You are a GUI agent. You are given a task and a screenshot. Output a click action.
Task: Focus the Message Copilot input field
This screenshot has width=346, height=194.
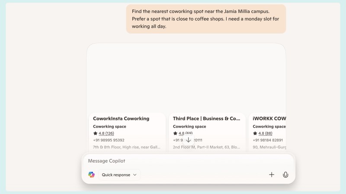189,161
